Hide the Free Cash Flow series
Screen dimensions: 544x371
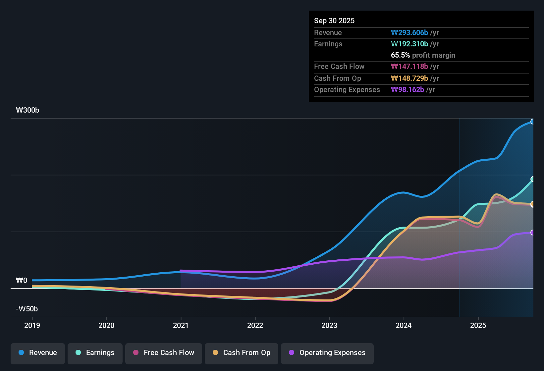[x=163, y=353]
